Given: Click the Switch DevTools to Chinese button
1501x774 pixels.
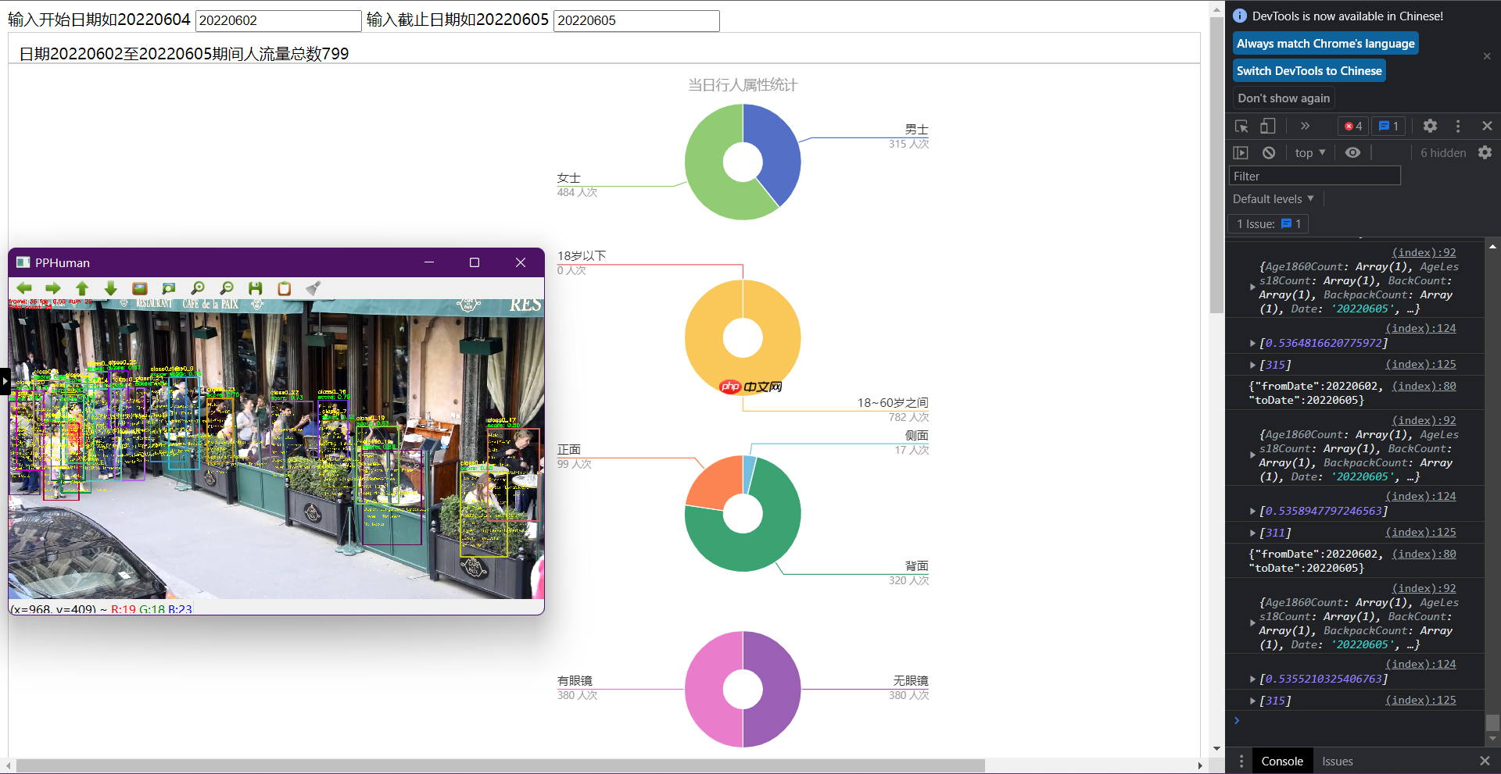Looking at the screenshot, I should point(1309,71).
